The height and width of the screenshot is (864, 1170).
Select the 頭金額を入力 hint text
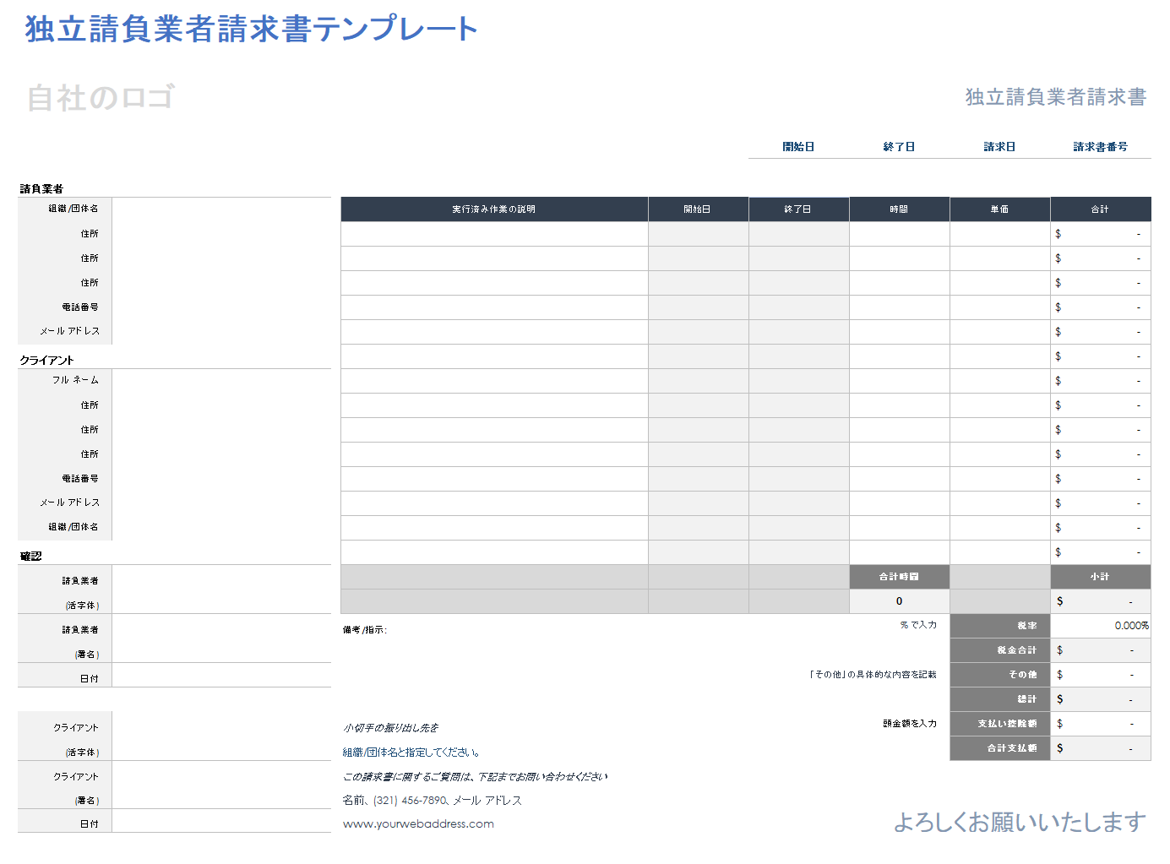(x=910, y=724)
